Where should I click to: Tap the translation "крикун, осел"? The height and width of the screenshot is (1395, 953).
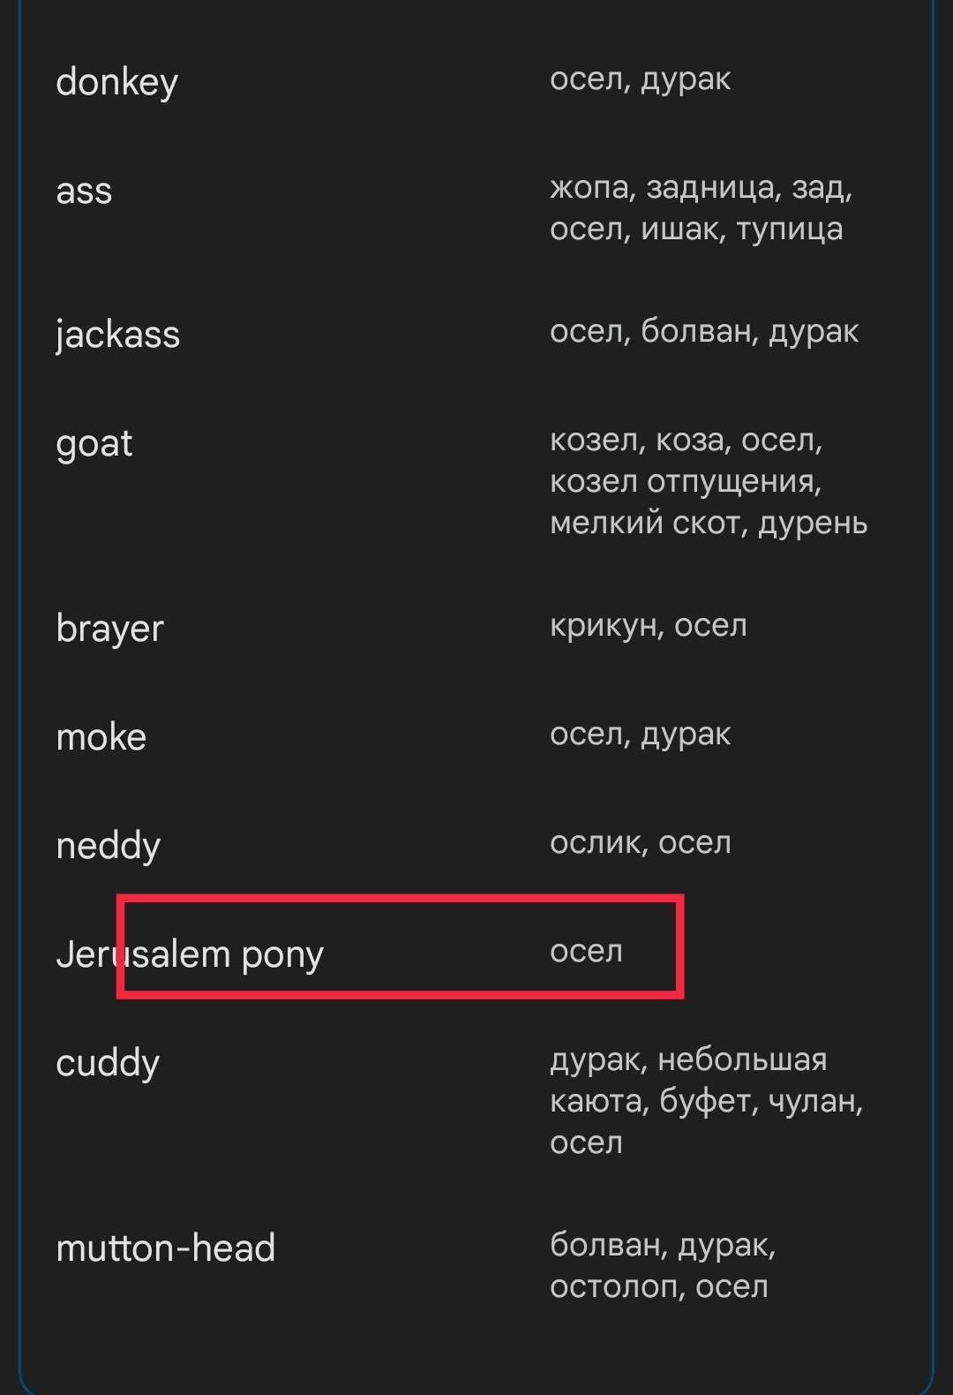tap(649, 626)
